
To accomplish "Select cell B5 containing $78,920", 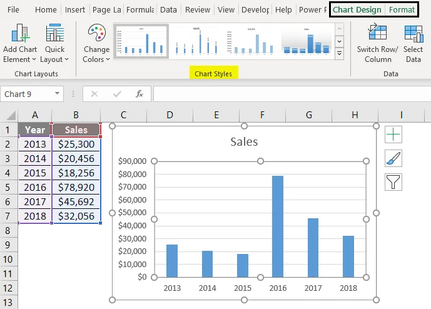I will pos(76,187).
